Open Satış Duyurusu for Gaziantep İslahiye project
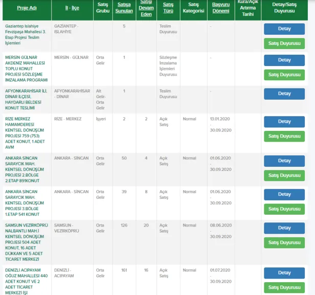This screenshot has height=295, width=315. [284, 44]
